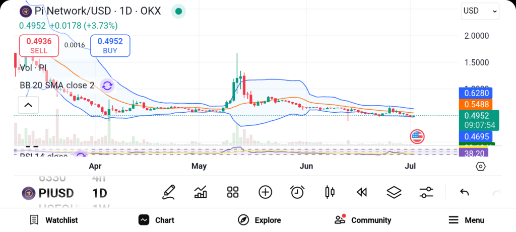Open the object tree layers icon

[394, 192]
